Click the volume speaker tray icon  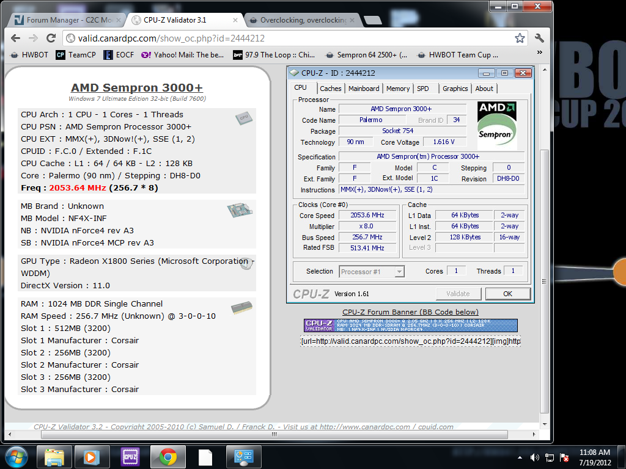coord(534,457)
